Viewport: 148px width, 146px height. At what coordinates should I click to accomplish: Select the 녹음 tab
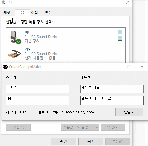22,12
